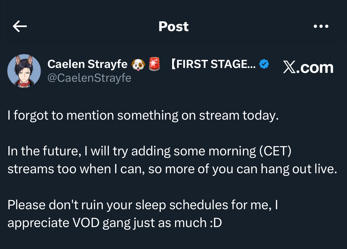
Task: Open the Caelen Strayfe display name
Action: pyautogui.click(x=87, y=64)
